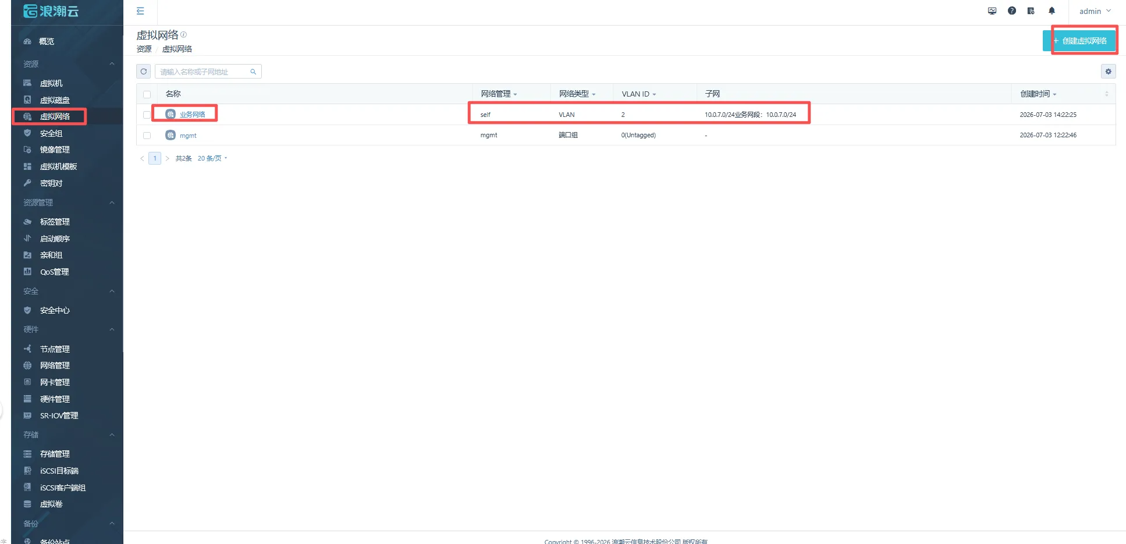
Task: Collapse the 存储 sidebar section
Action: [112, 435]
